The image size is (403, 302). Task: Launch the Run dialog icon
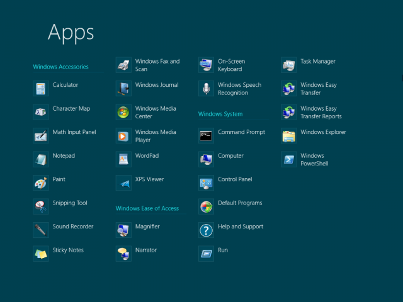[206, 254]
